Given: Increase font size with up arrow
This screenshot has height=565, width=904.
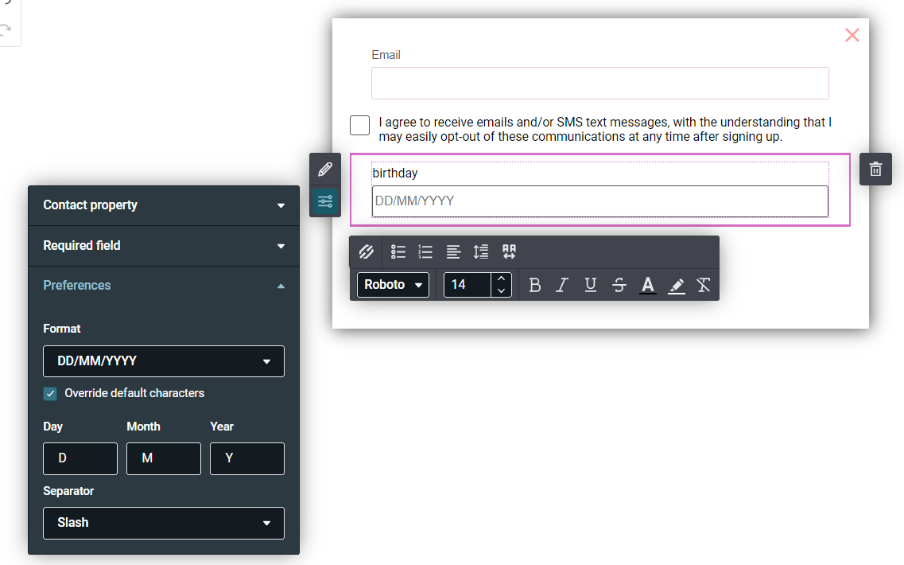Looking at the screenshot, I should coord(501,279).
